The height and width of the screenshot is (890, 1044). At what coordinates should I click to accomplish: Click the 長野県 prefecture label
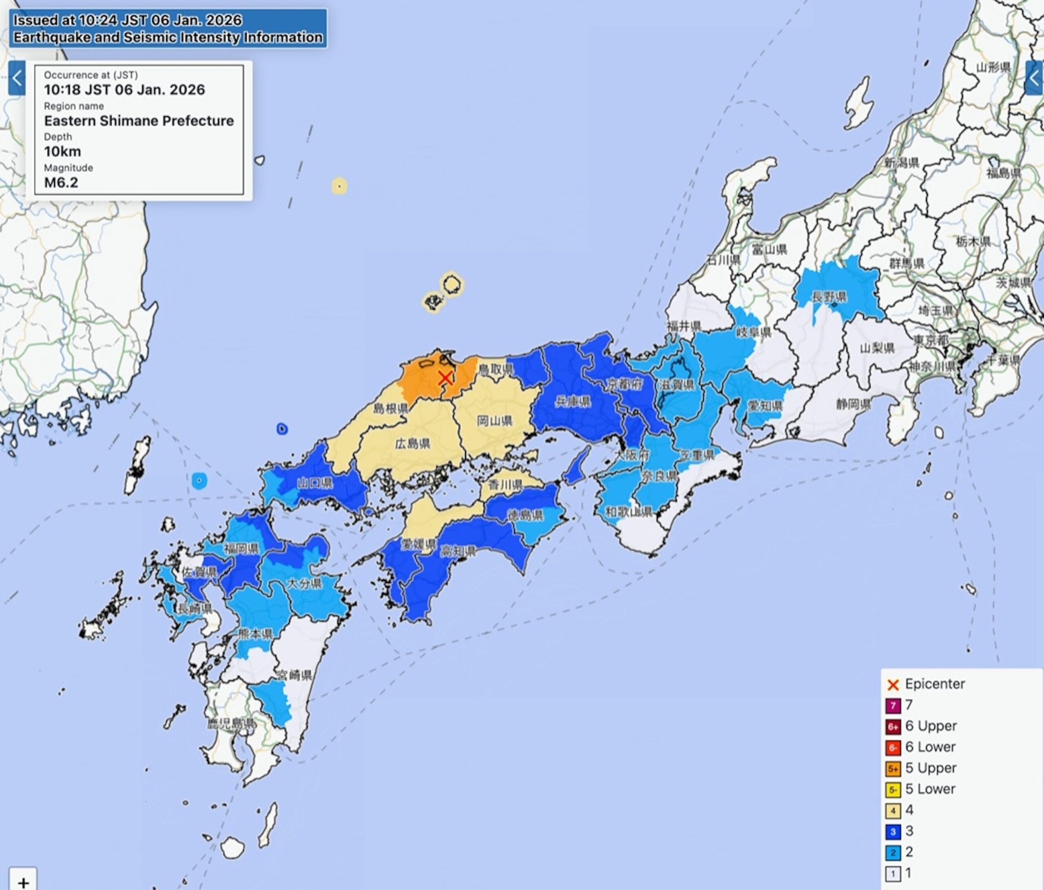829,297
